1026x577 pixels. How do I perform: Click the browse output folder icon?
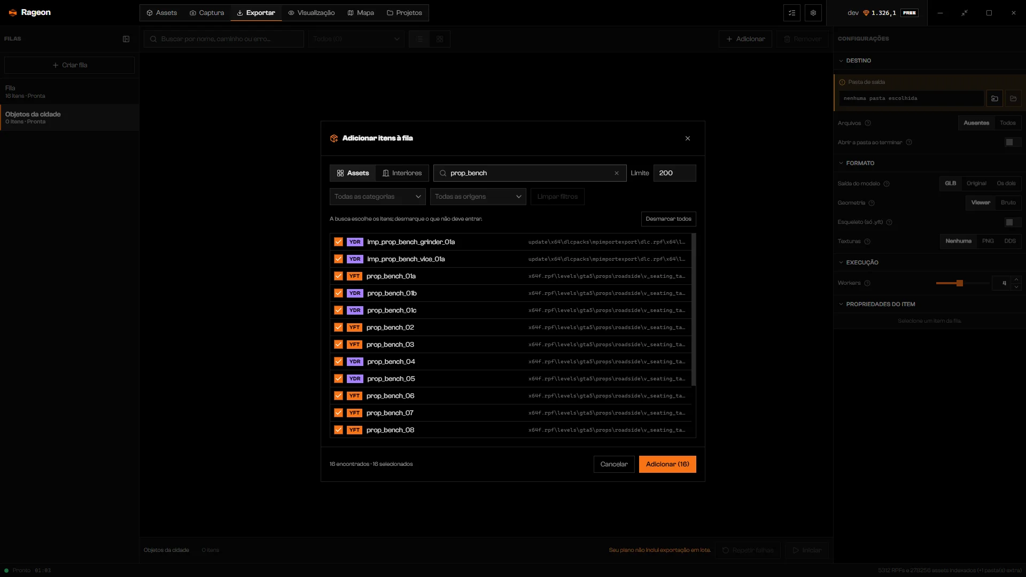pos(994,98)
